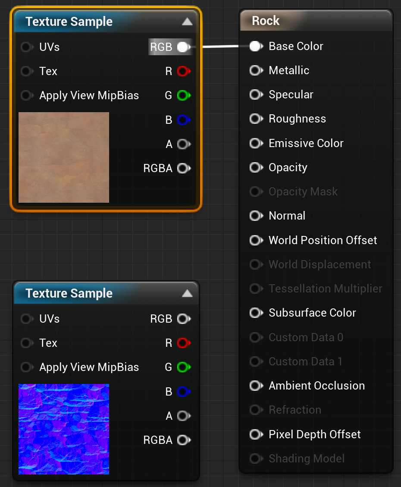Collapse the top Texture Sample node
401x487 pixels.
[187, 22]
